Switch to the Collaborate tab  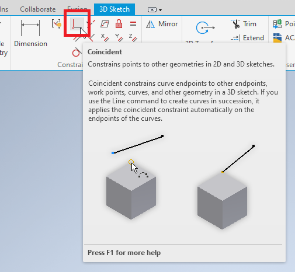[38, 9]
